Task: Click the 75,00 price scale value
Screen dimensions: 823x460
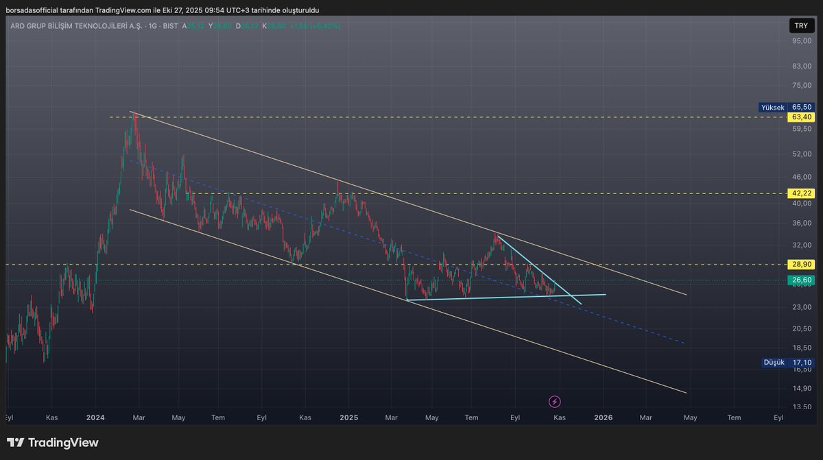Action: pos(801,85)
